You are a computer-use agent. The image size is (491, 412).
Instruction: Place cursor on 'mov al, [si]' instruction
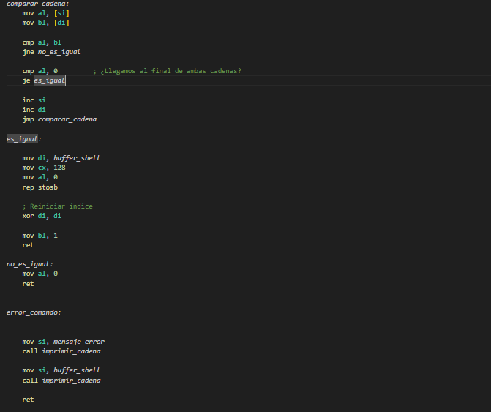(x=46, y=13)
